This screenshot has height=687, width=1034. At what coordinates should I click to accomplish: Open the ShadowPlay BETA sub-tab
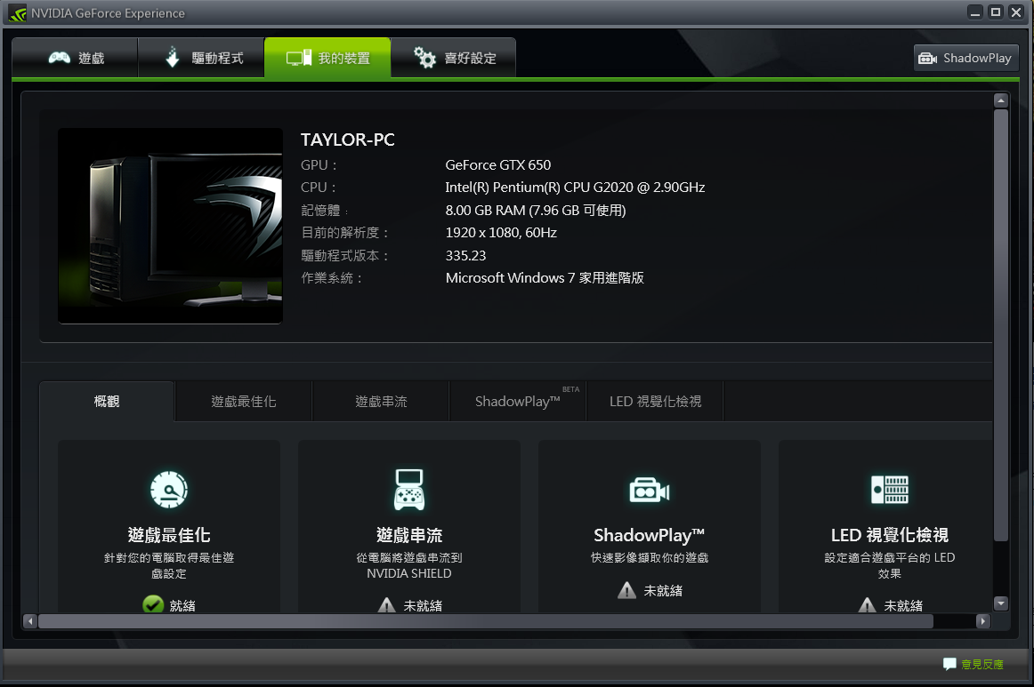[518, 401]
